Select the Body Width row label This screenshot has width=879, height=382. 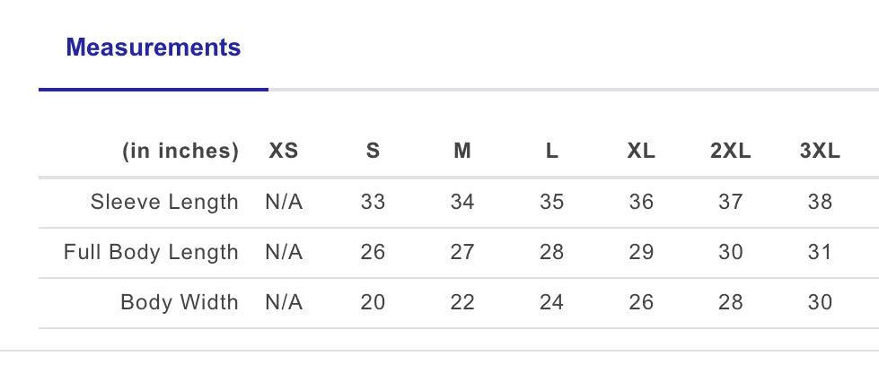pos(180,302)
